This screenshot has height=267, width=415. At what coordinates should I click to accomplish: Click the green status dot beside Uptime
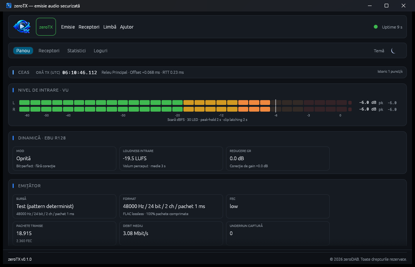pyautogui.click(x=376, y=27)
